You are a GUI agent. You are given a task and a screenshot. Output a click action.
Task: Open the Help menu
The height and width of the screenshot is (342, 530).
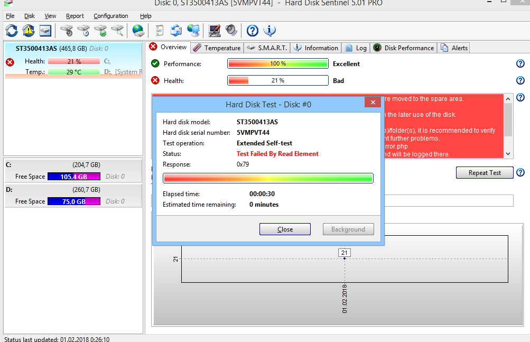coord(146,16)
